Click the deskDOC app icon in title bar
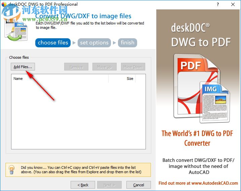Image resolution: width=241 pixels, height=191 pixels. (x=4, y=4)
